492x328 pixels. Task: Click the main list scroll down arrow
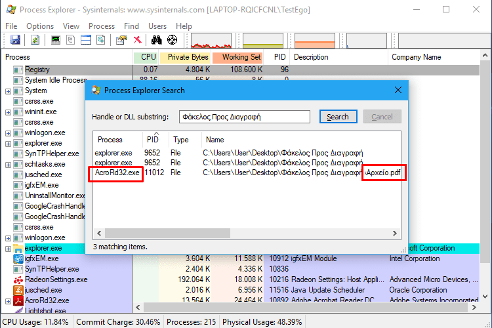(485, 297)
